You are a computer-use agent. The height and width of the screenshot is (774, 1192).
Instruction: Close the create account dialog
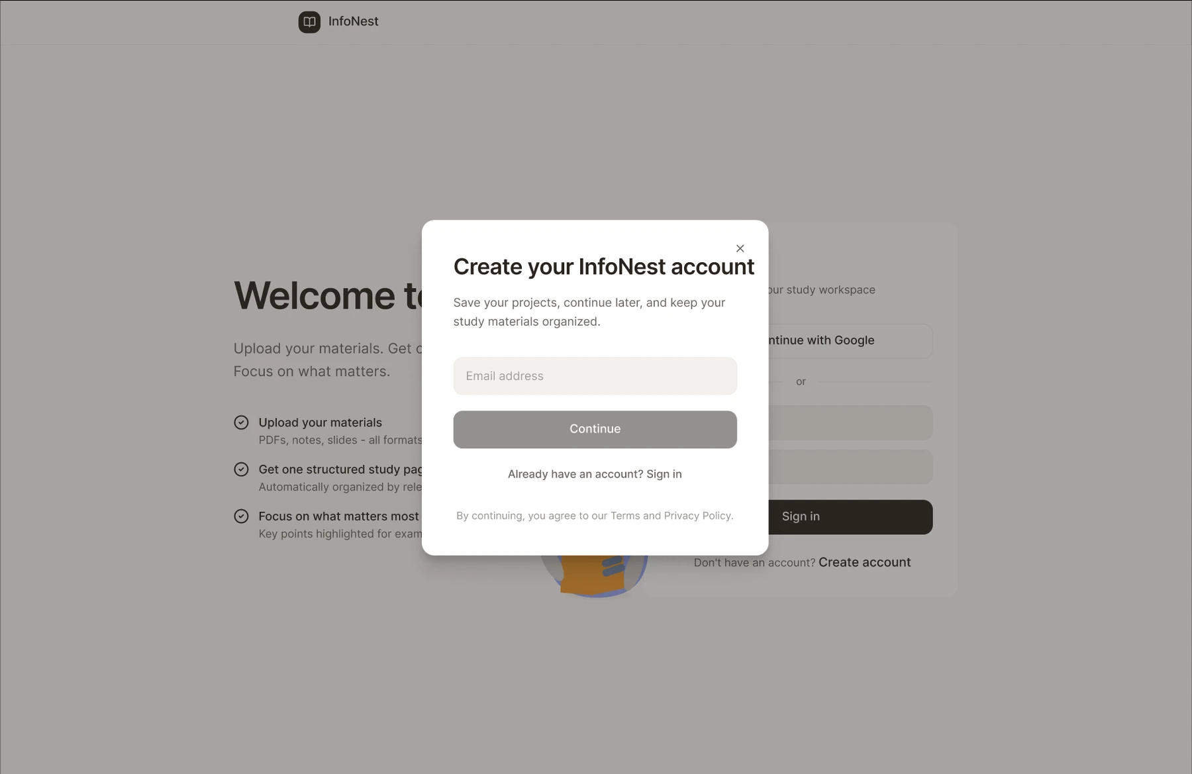click(740, 248)
